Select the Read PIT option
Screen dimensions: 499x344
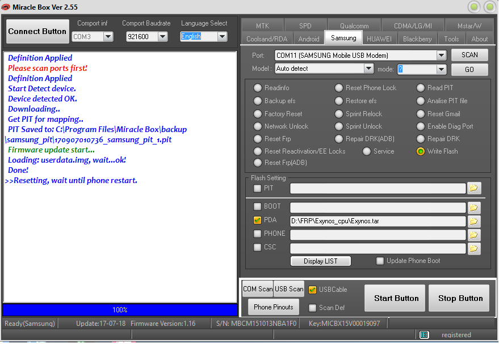[x=421, y=88]
